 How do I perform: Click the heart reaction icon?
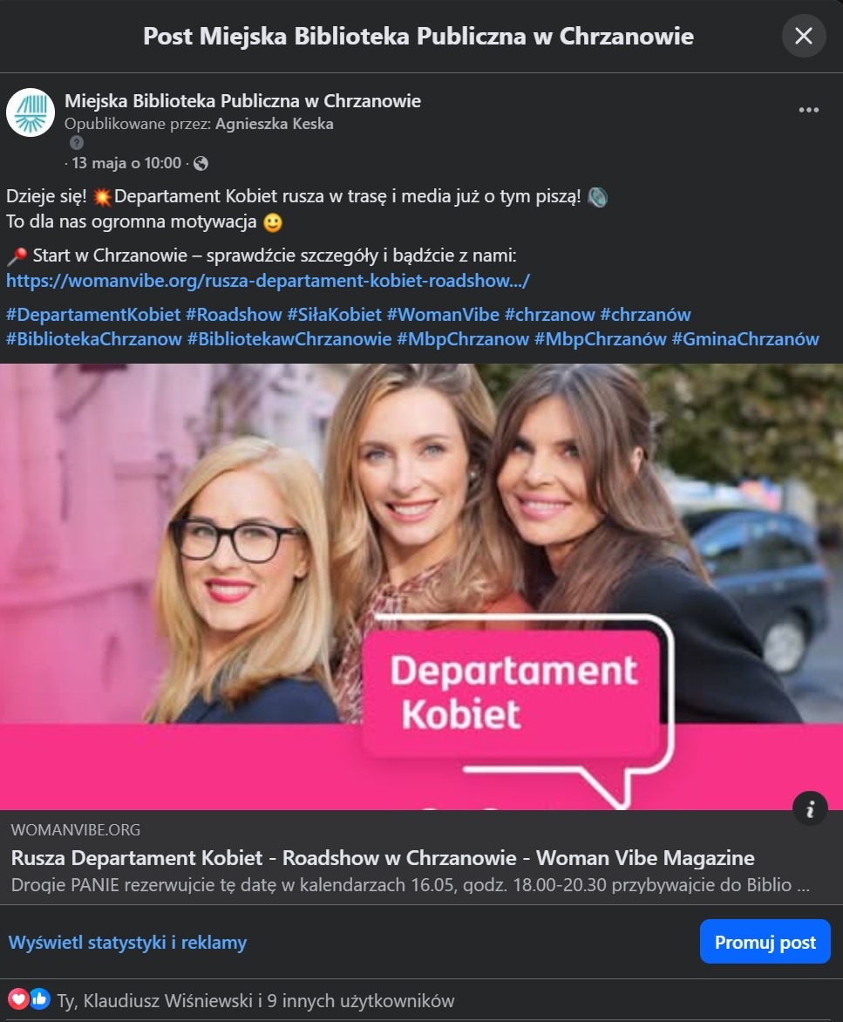click(18, 998)
